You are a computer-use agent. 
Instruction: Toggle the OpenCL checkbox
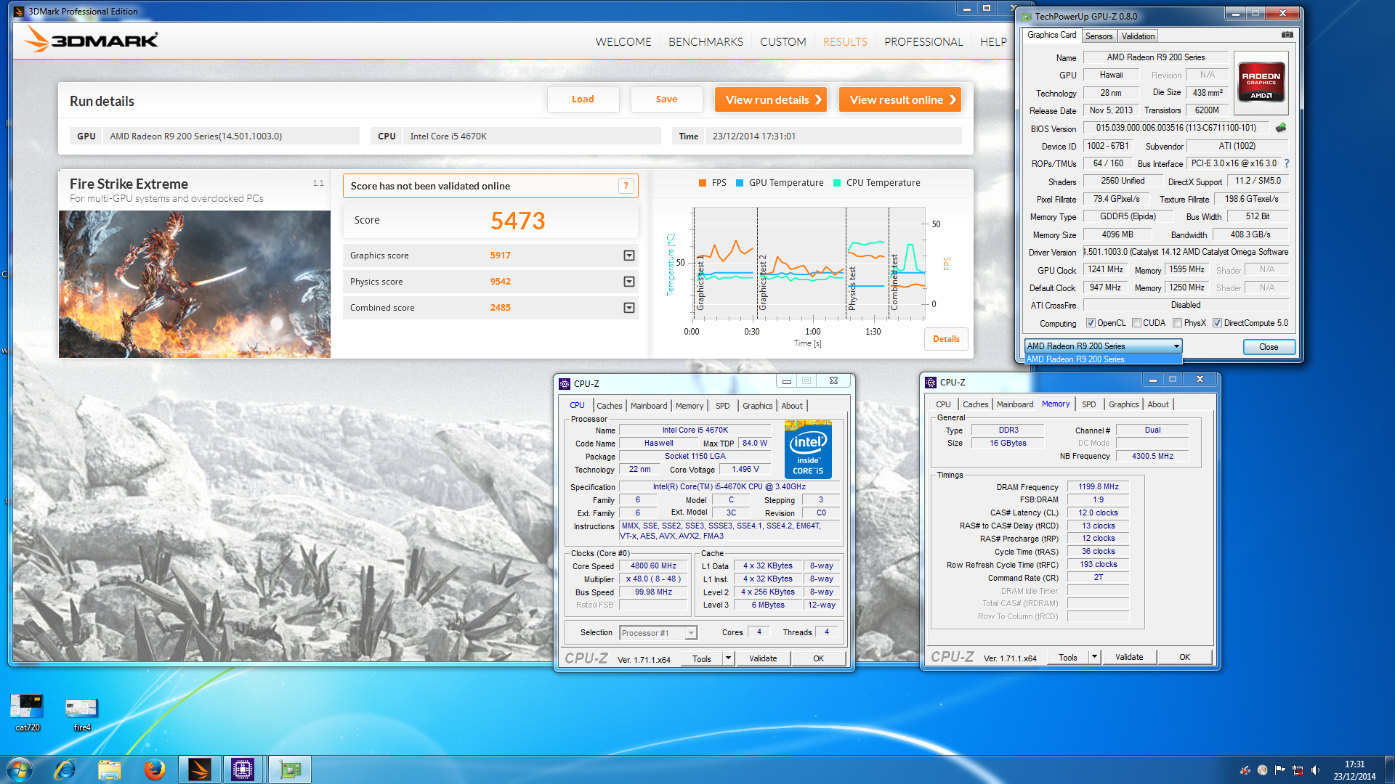point(1091,323)
